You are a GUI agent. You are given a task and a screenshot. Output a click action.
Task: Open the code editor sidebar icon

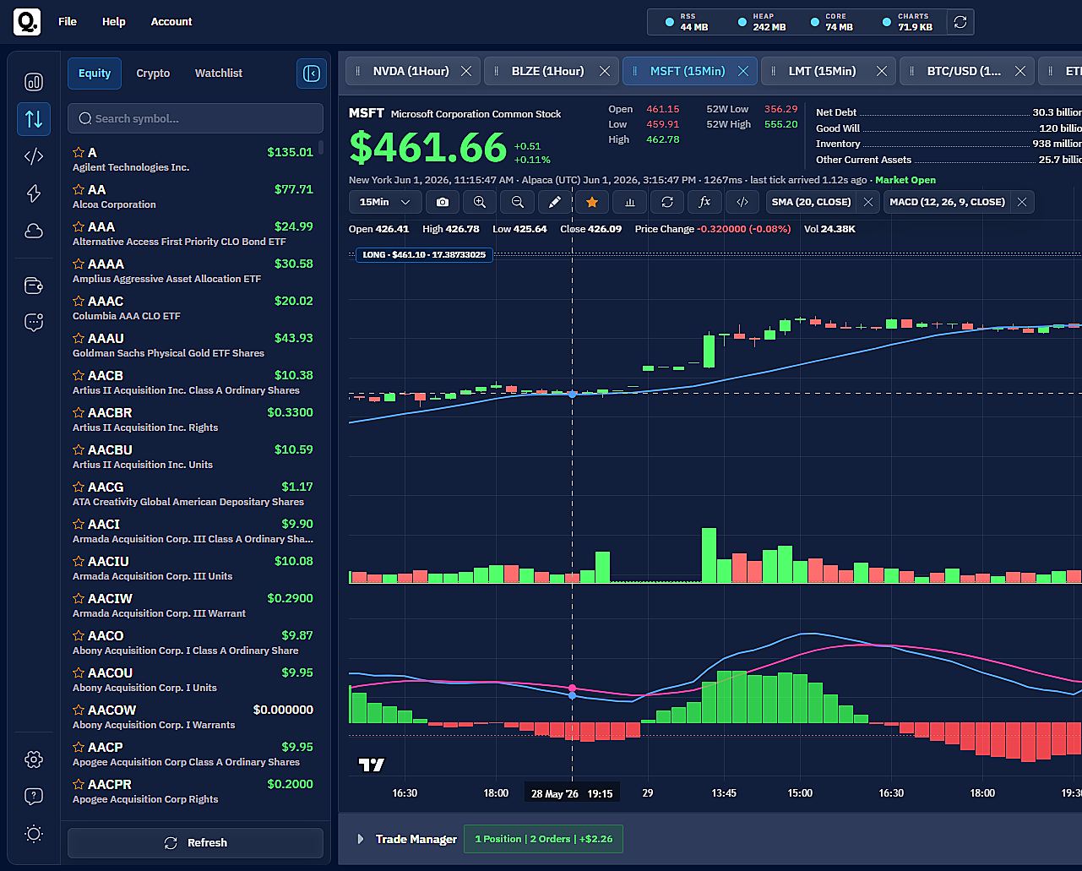click(34, 156)
